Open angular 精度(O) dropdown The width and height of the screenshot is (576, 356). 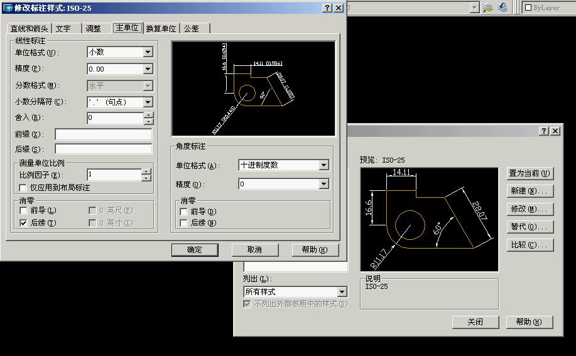point(323,183)
